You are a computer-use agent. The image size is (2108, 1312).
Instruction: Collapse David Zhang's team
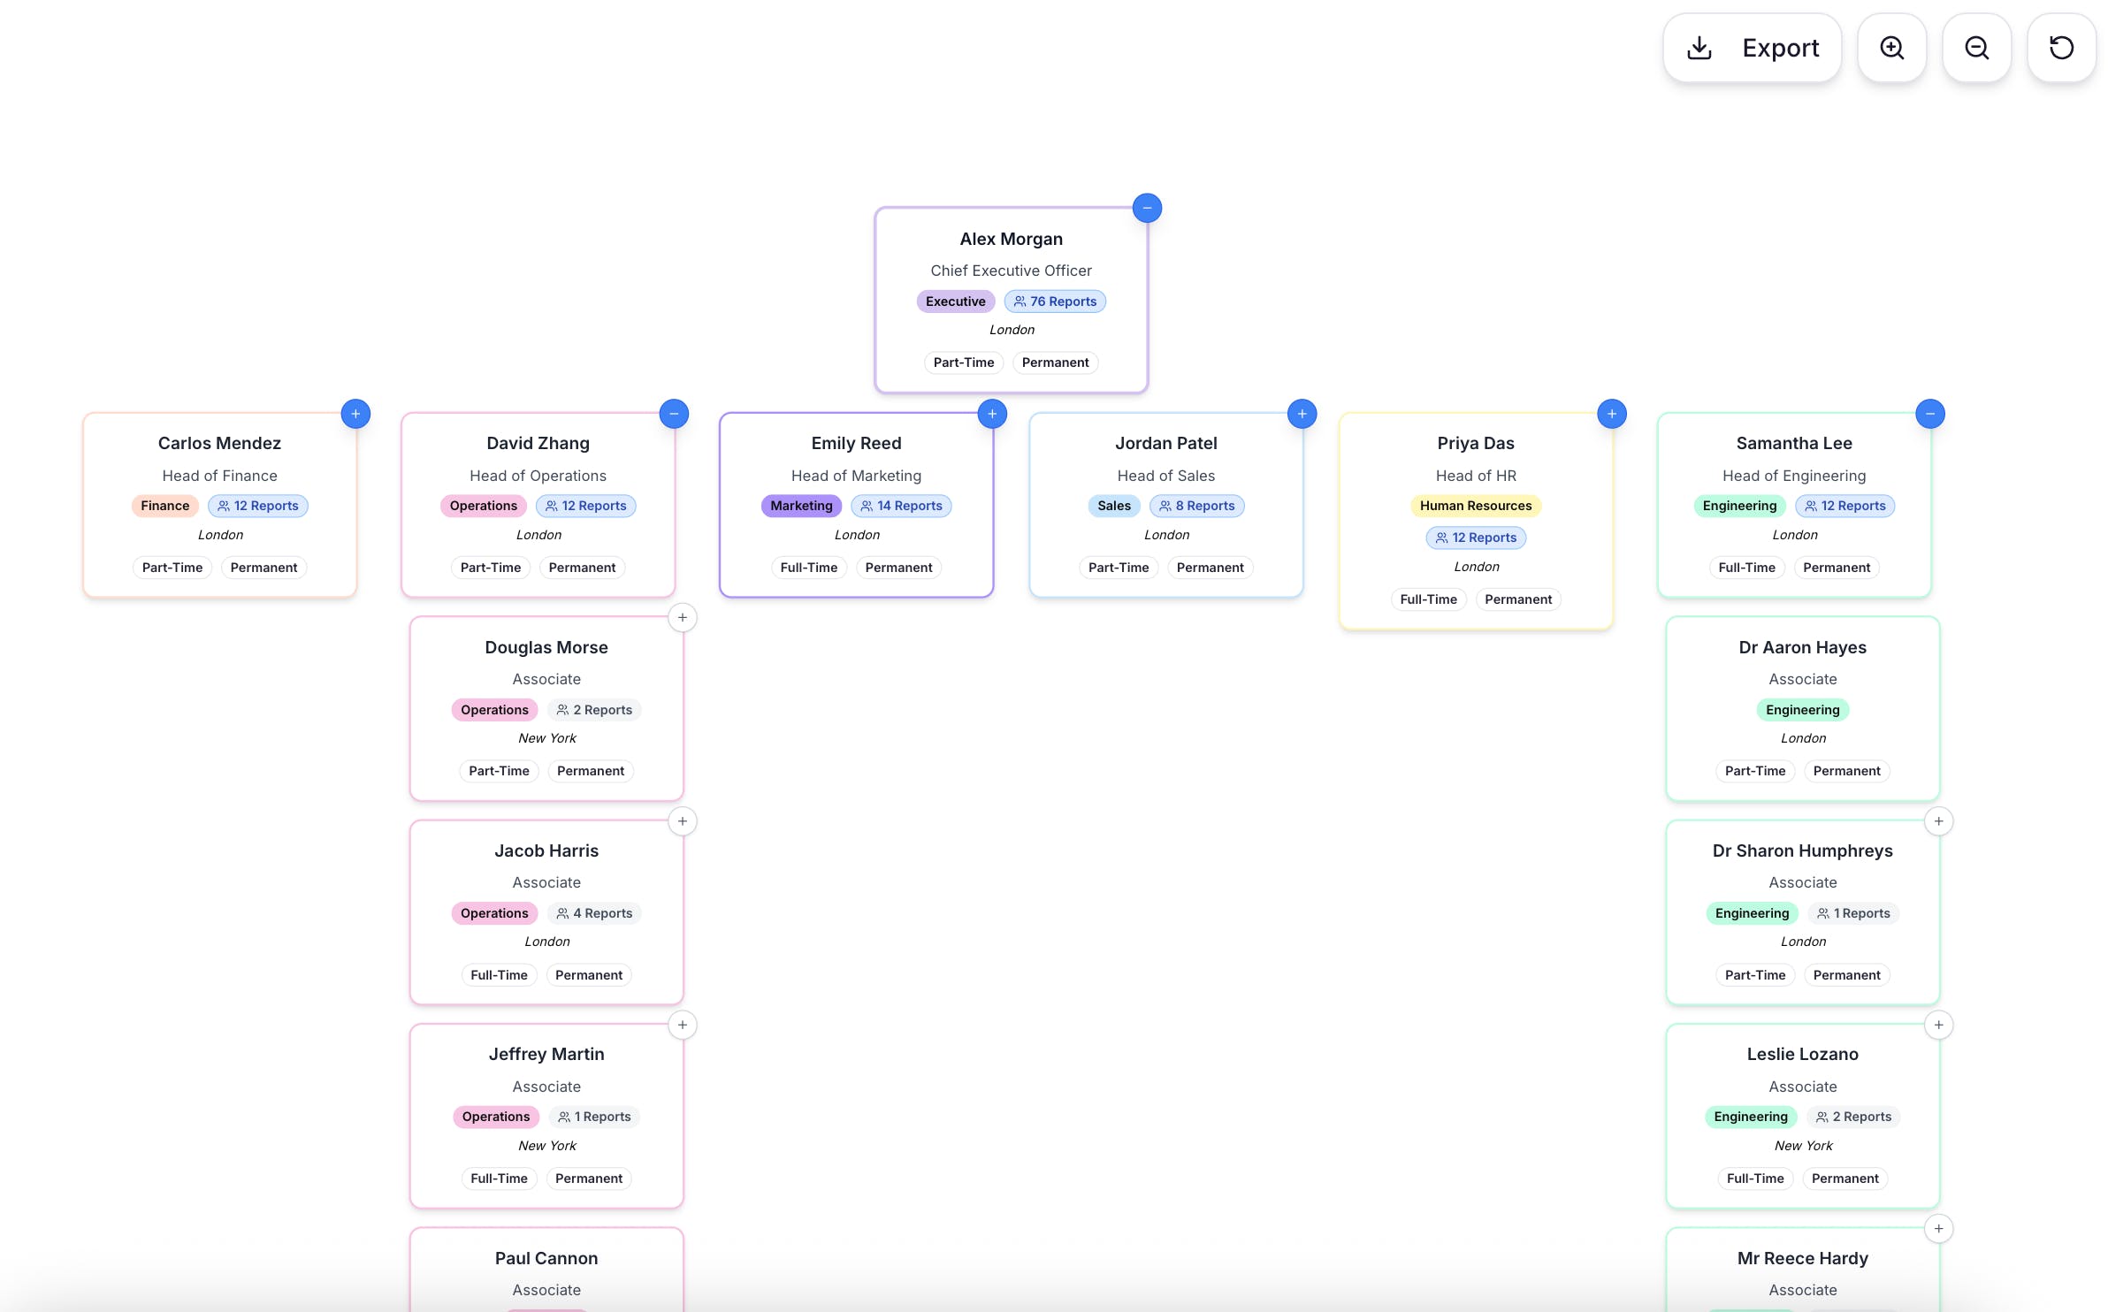674,414
